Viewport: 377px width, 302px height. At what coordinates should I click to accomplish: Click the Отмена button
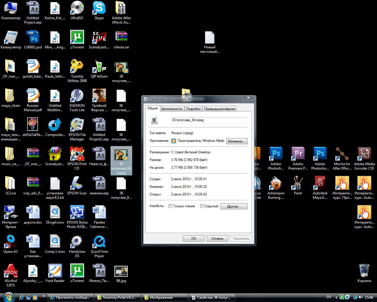pyautogui.click(x=217, y=239)
